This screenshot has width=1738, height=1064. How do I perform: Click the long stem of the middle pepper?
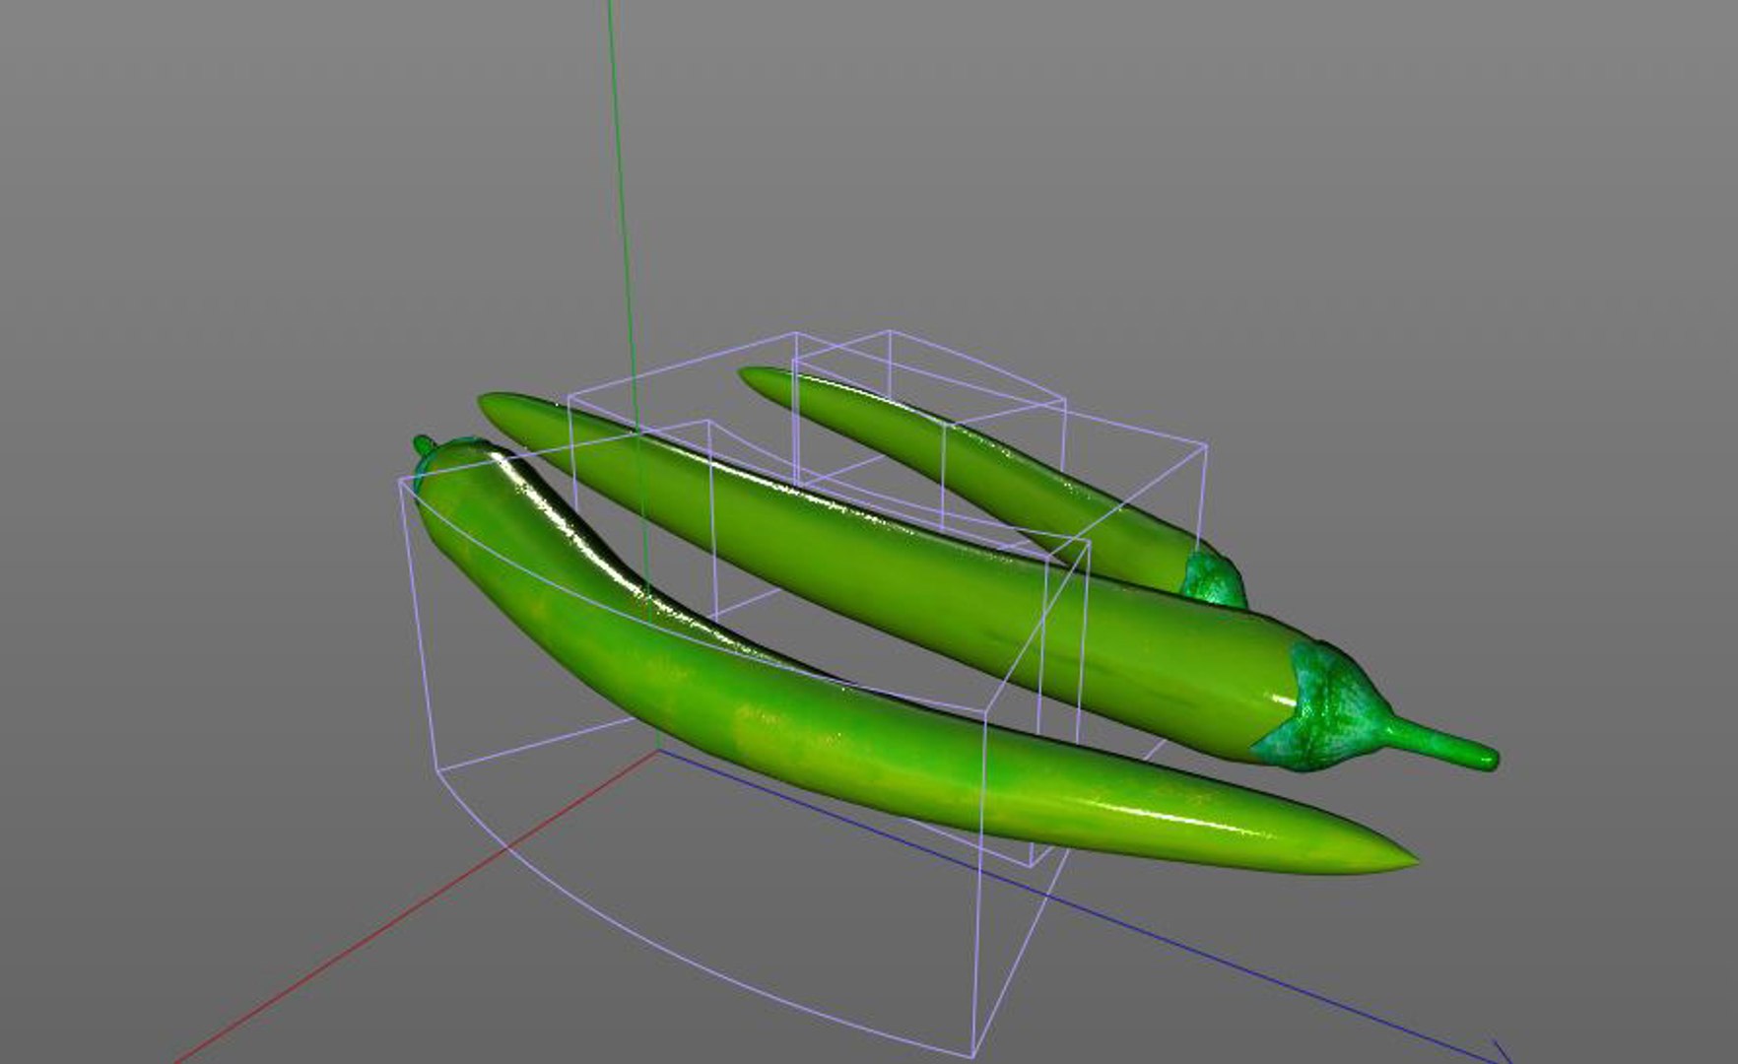click(x=1443, y=745)
